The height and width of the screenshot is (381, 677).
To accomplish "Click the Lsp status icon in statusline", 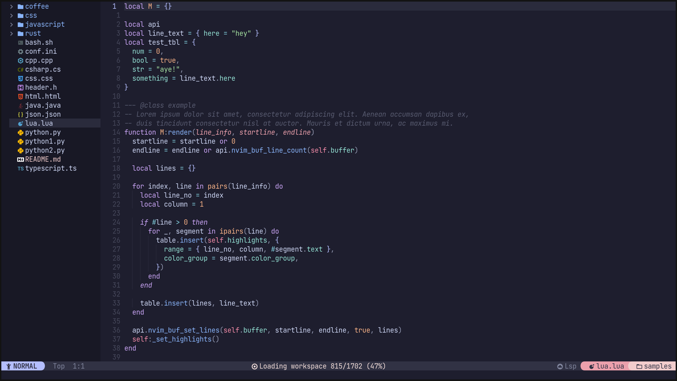I will pos(560,366).
